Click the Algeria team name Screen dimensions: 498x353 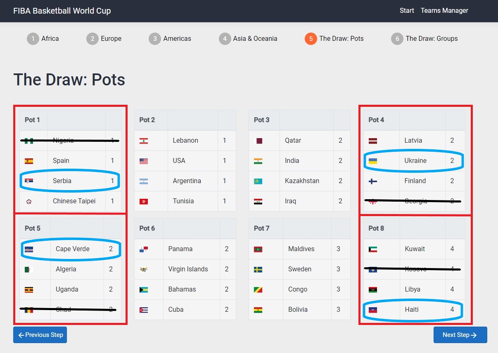coord(66,269)
